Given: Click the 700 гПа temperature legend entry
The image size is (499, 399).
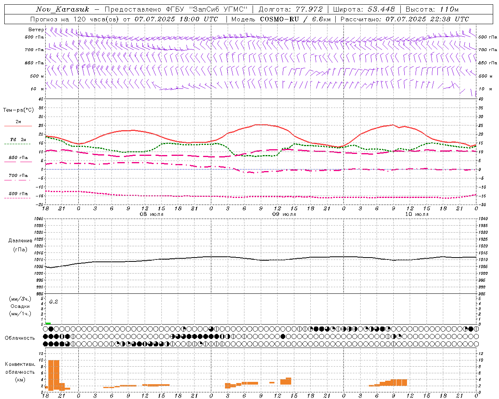Looking at the screenshot, I should click(x=18, y=175).
